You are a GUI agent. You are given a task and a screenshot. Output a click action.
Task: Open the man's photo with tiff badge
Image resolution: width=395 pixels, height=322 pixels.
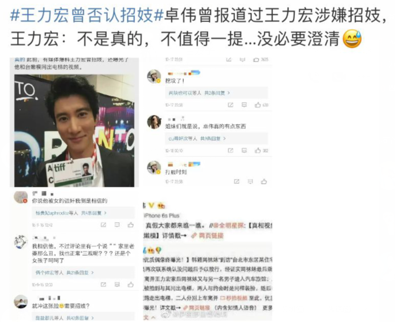pos(74,130)
